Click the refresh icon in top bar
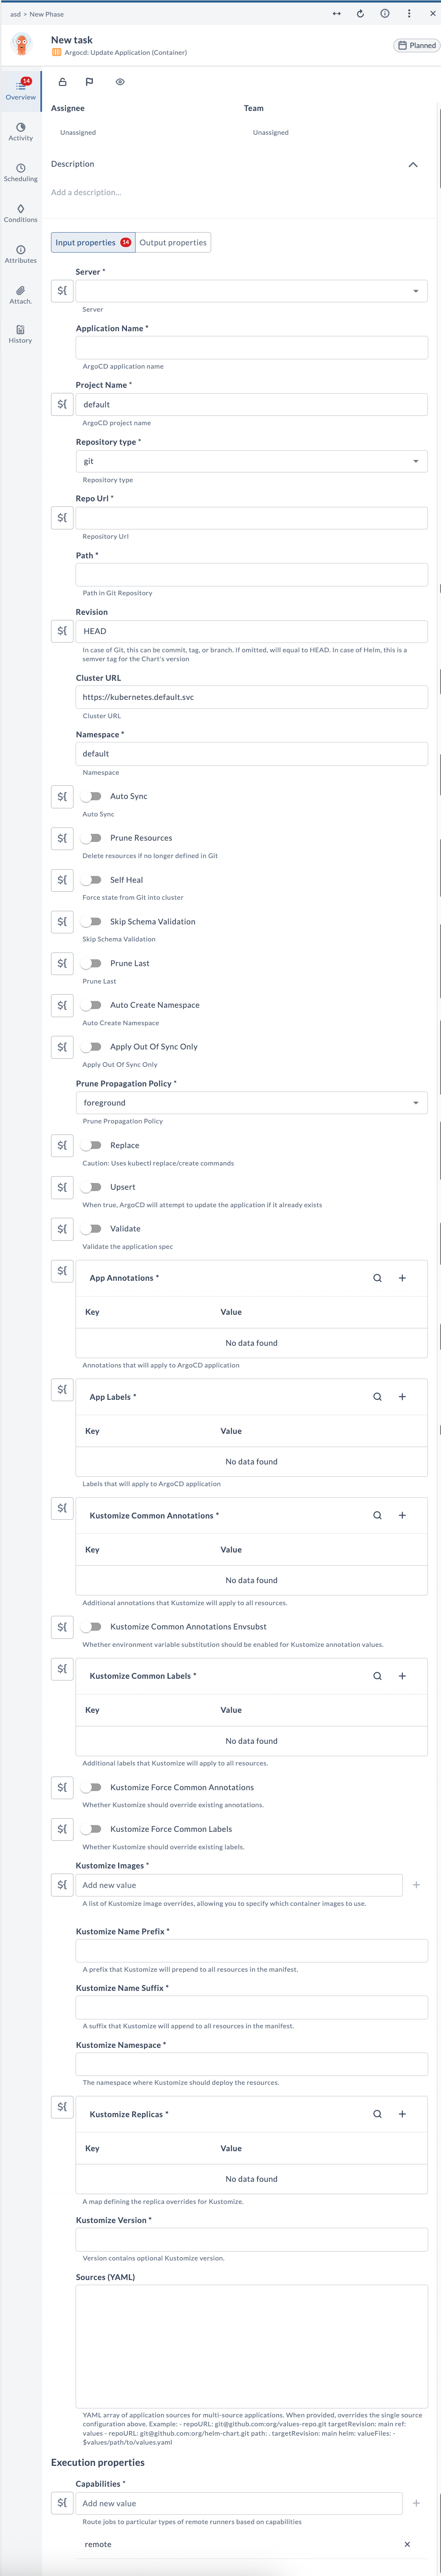 (360, 14)
